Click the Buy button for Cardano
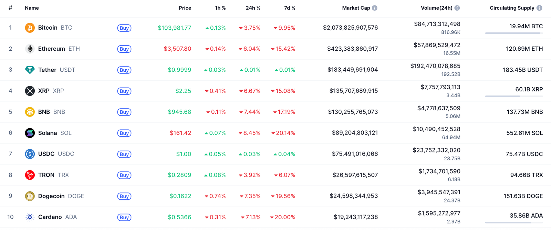 pyautogui.click(x=124, y=217)
